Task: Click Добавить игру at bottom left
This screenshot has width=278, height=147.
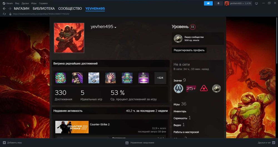Action: click(14, 143)
